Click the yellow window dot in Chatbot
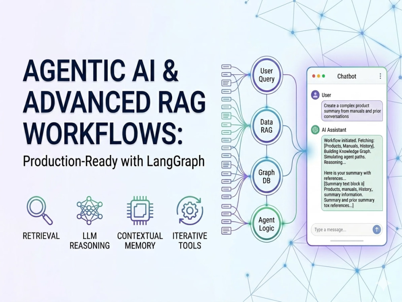Screen dimensions: 402x302 point(319,76)
